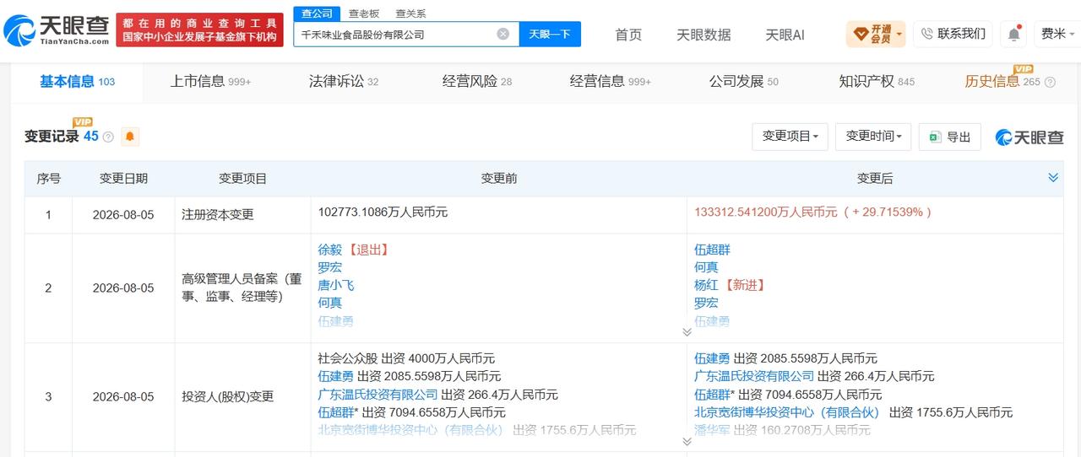Open notifications bell in top bar
Screen dimensions: 1081x457
(x=1013, y=35)
